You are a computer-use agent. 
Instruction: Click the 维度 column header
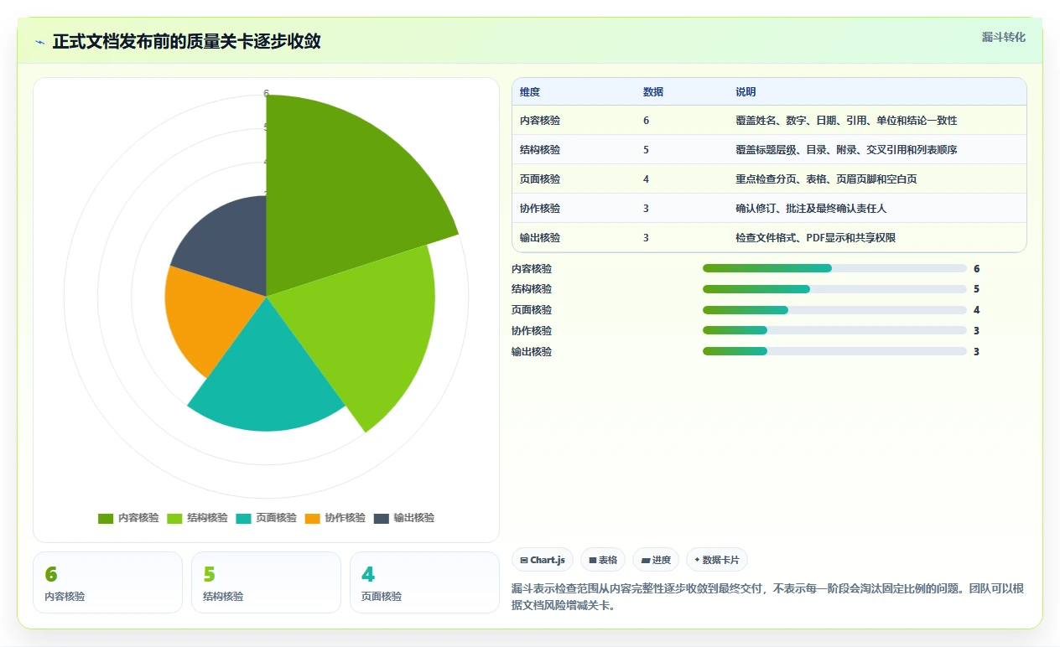point(530,92)
